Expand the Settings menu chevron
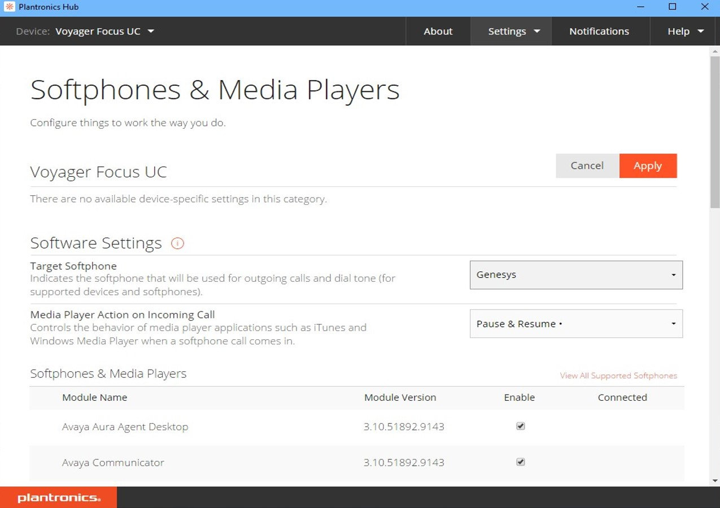This screenshot has width=720, height=508. click(x=536, y=32)
